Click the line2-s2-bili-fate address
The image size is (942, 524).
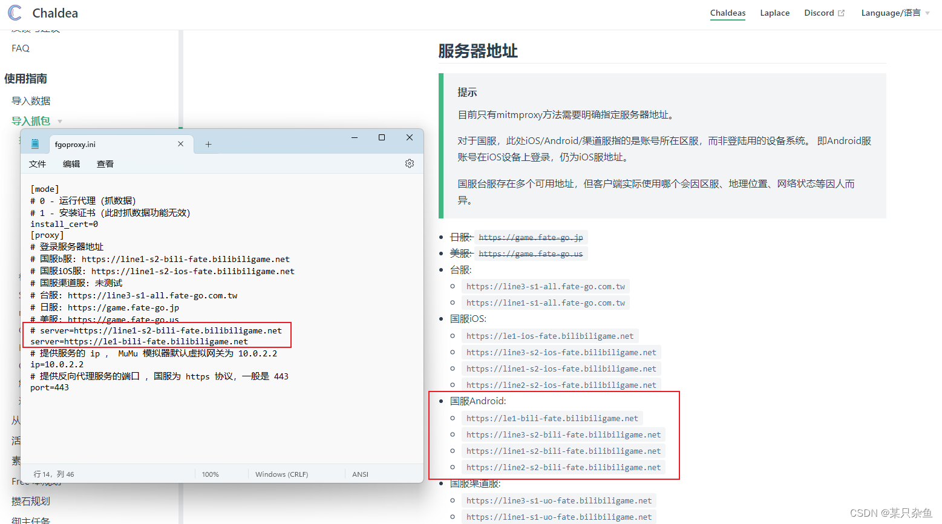pyautogui.click(x=564, y=467)
